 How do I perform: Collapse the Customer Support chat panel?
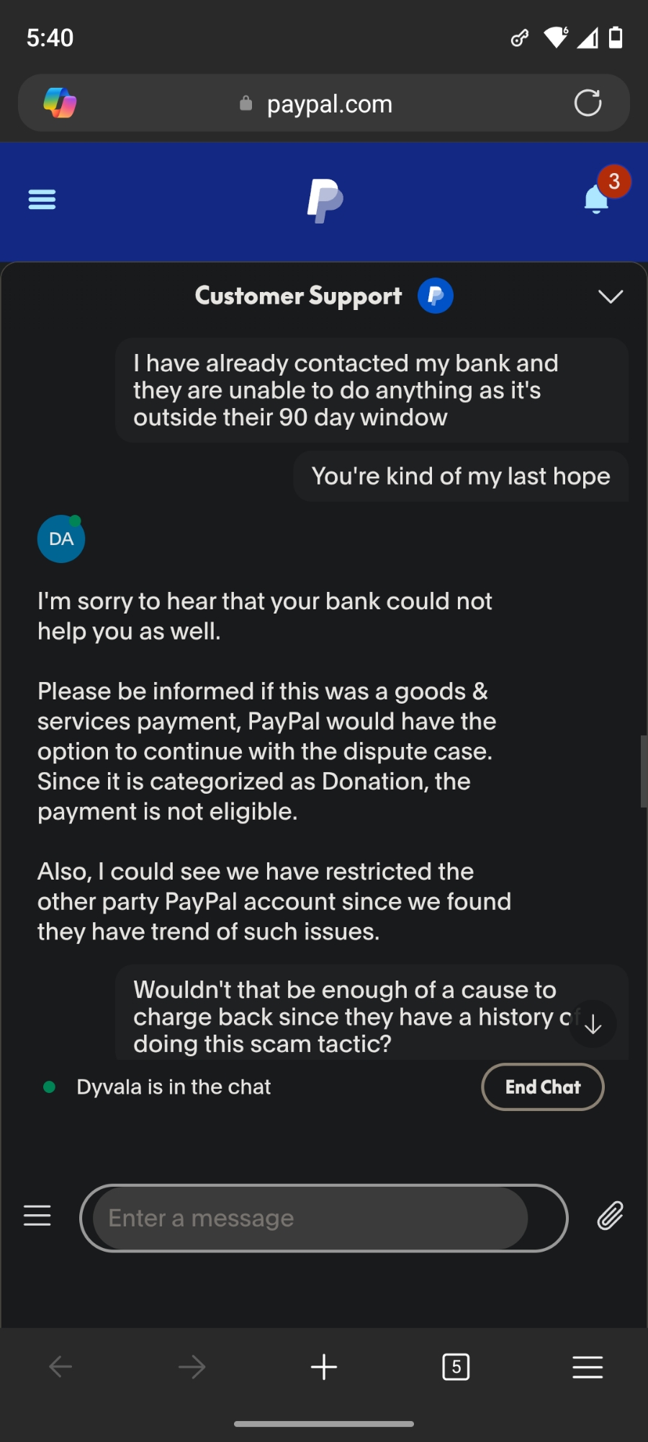coord(611,296)
